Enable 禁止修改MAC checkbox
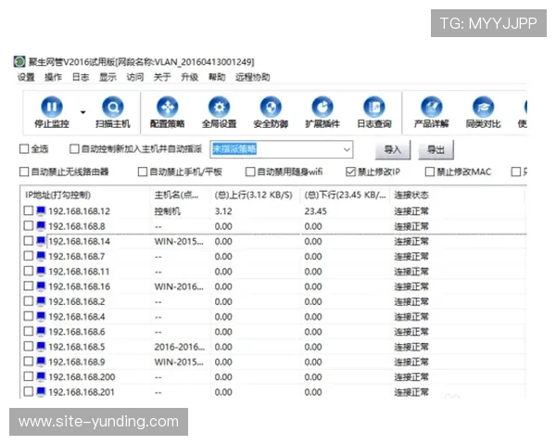556x445 pixels. click(x=429, y=172)
